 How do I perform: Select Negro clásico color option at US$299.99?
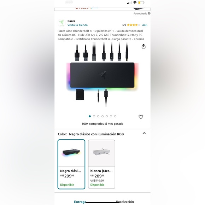(71, 164)
